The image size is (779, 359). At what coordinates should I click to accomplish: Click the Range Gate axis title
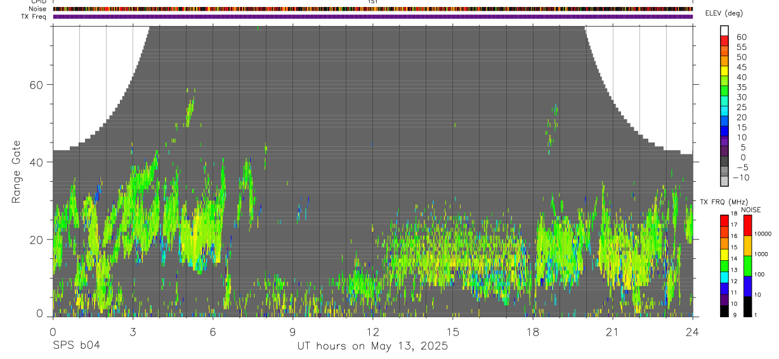(x=16, y=171)
